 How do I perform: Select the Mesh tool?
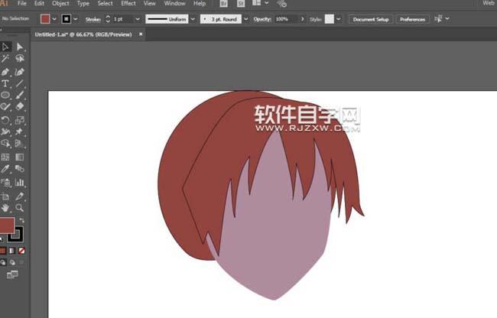(5, 157)
